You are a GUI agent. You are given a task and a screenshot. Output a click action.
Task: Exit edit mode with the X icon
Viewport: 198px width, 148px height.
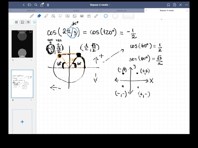pos(180,5)
